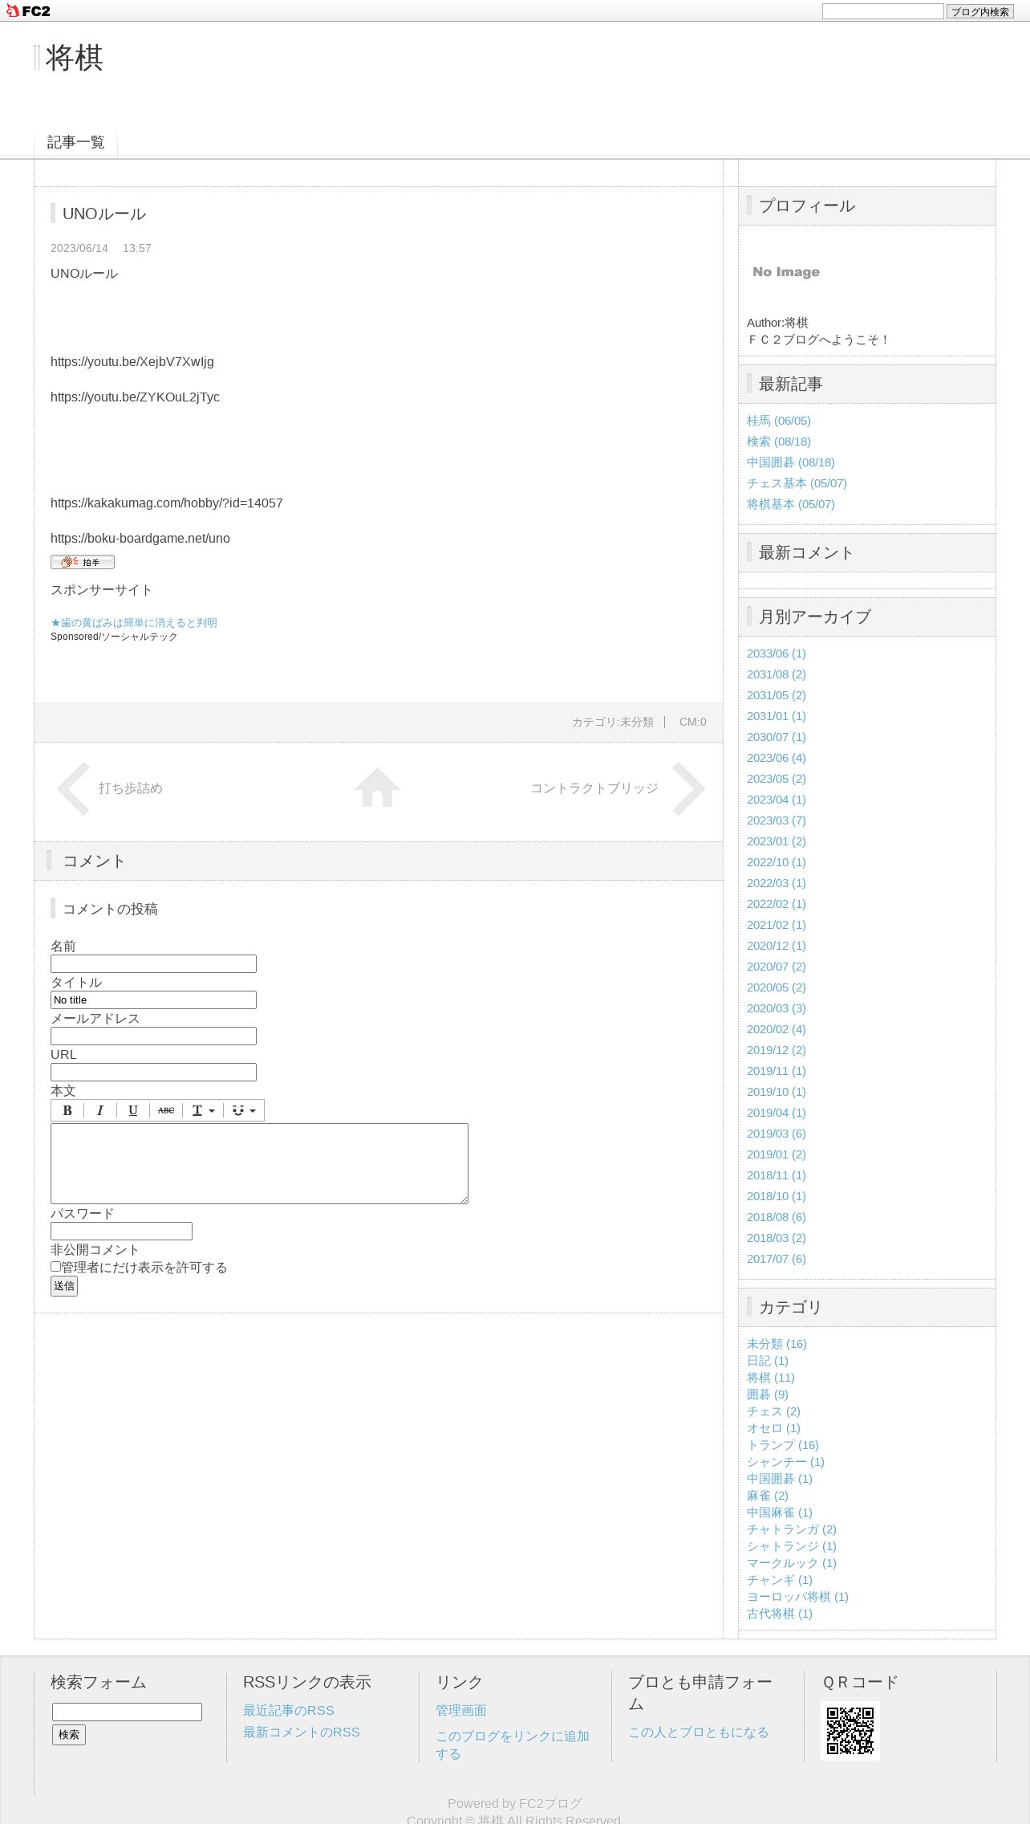Open category マークルック (1)
Image resolution: width=1030 pixels, height=1824 pixels.
(x=792, y=1563)
